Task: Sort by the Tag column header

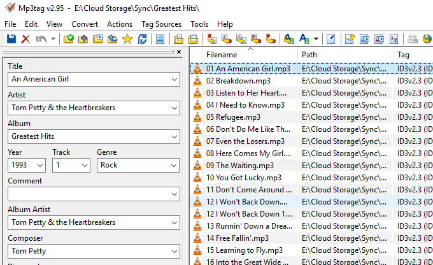Action: [x=413, y=55]
